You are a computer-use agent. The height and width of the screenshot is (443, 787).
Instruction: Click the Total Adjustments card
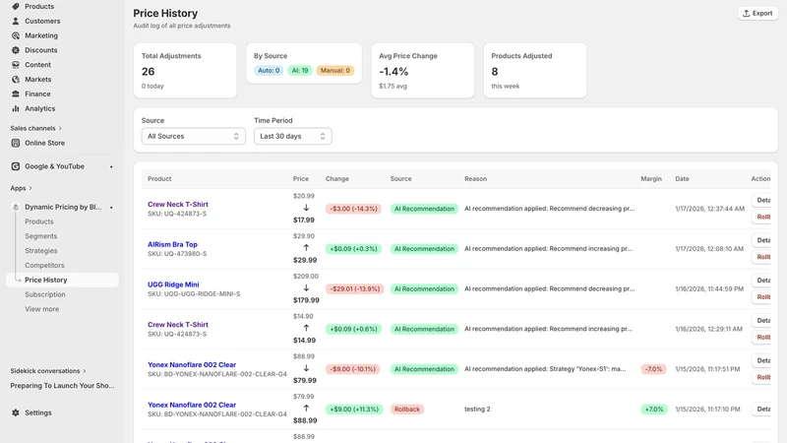[185, 70]
